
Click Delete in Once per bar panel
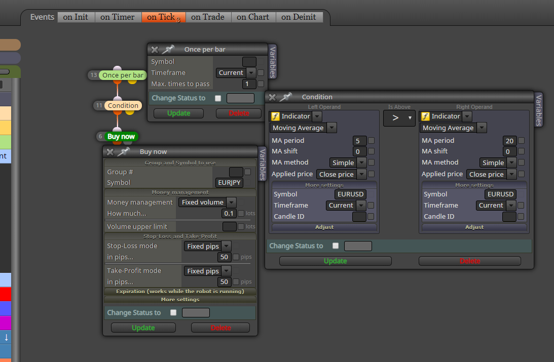239,113
